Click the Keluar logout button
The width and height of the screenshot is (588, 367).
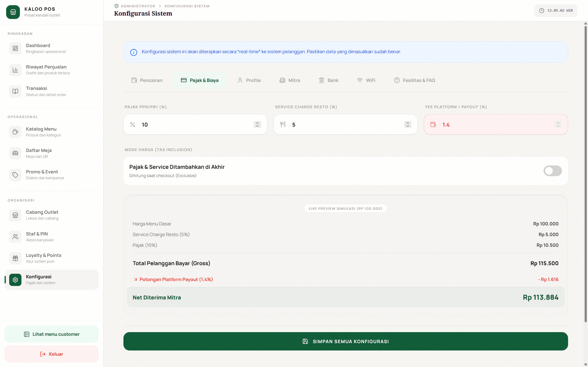51,354
